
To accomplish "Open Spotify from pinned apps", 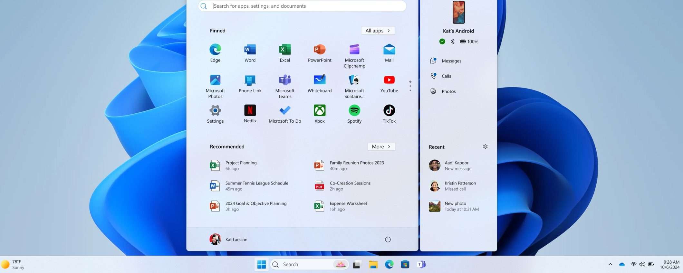I will pyautogui.click(x=354, y=114).
